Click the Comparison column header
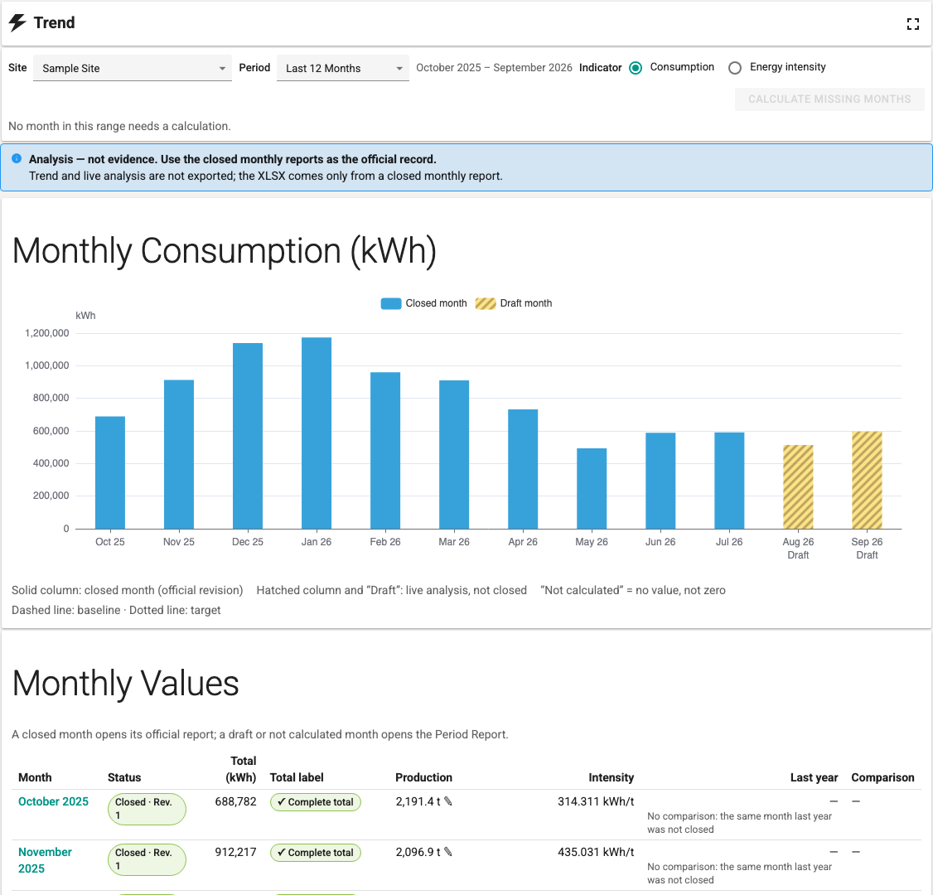This screenshot has width=933, height=895. (882, 777)
